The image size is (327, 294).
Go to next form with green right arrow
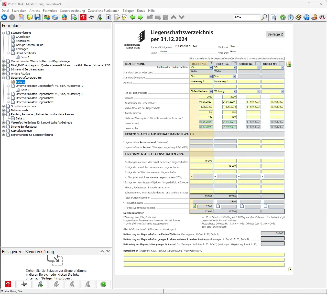(140, 17)
